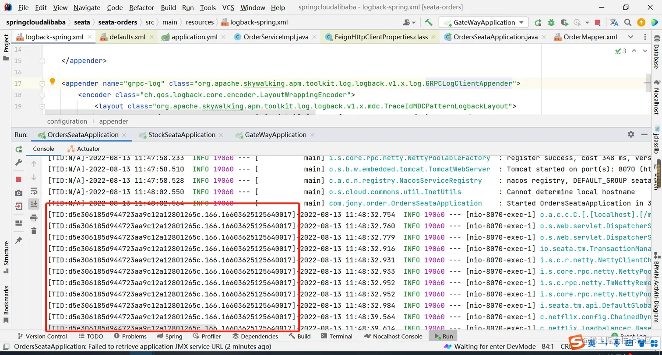The width and height of the screenshot is (662, 355).
Task: Click the Exit icon in Run panel
Action: click(18, 206)
